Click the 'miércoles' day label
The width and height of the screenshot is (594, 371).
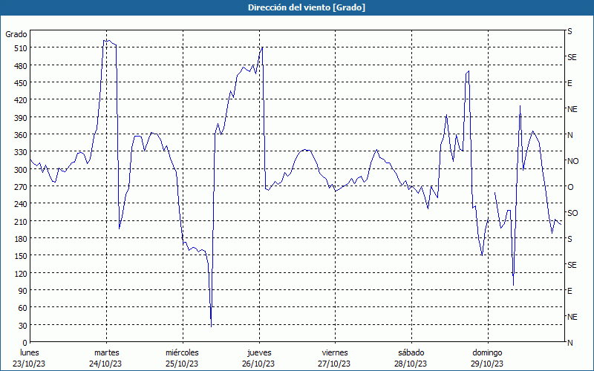click(x=182, y=352)
